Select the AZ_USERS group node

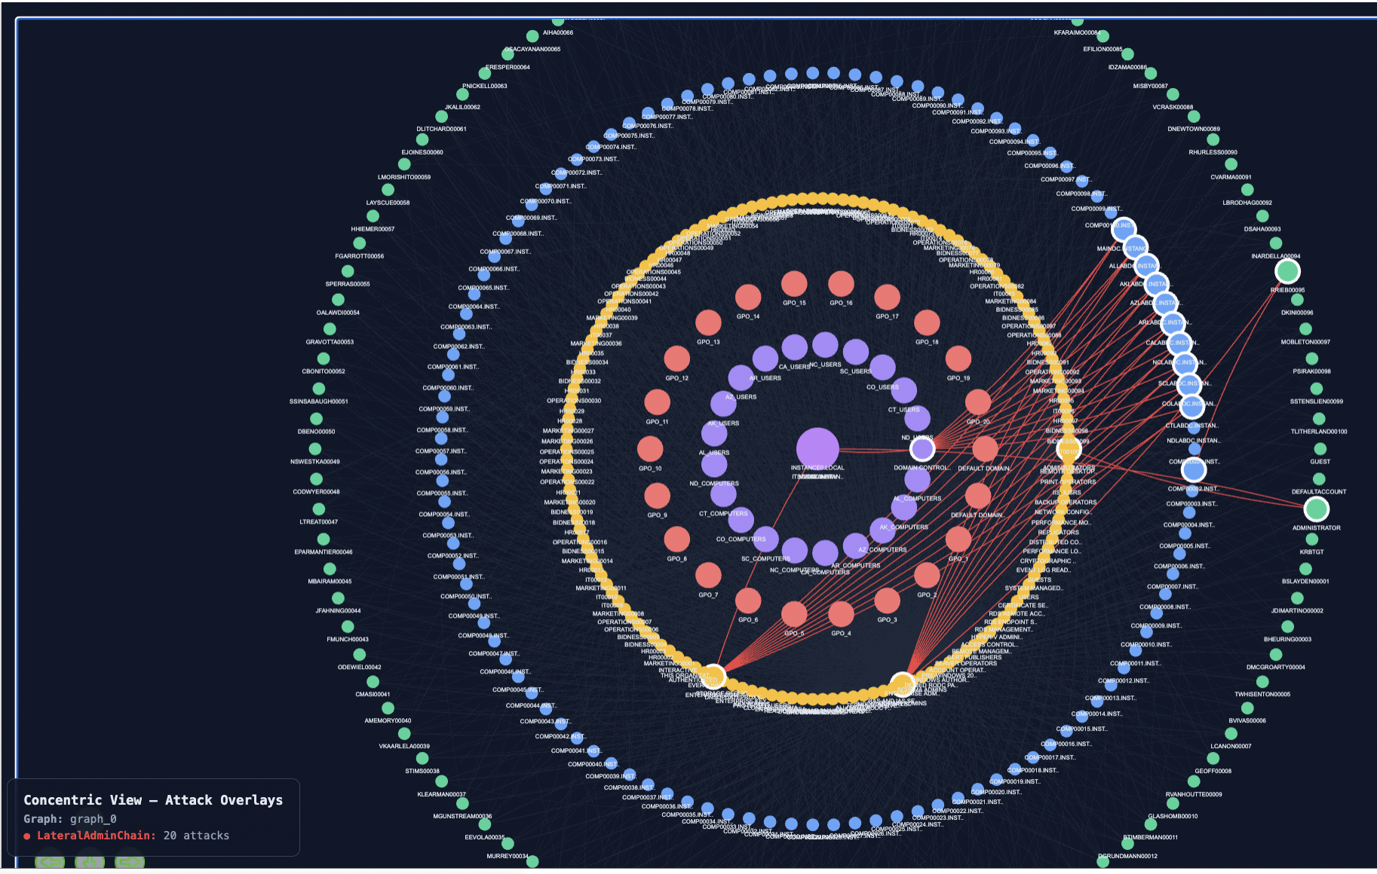741,378
